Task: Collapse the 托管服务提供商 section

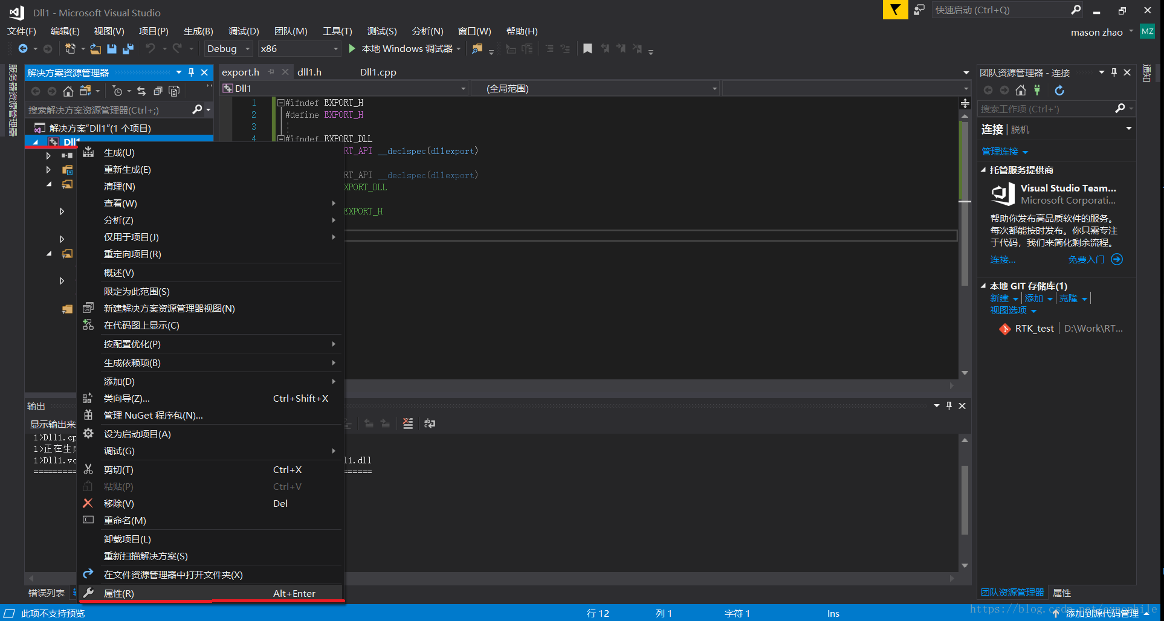Action: pyautogui.click(x=983, y=170)
